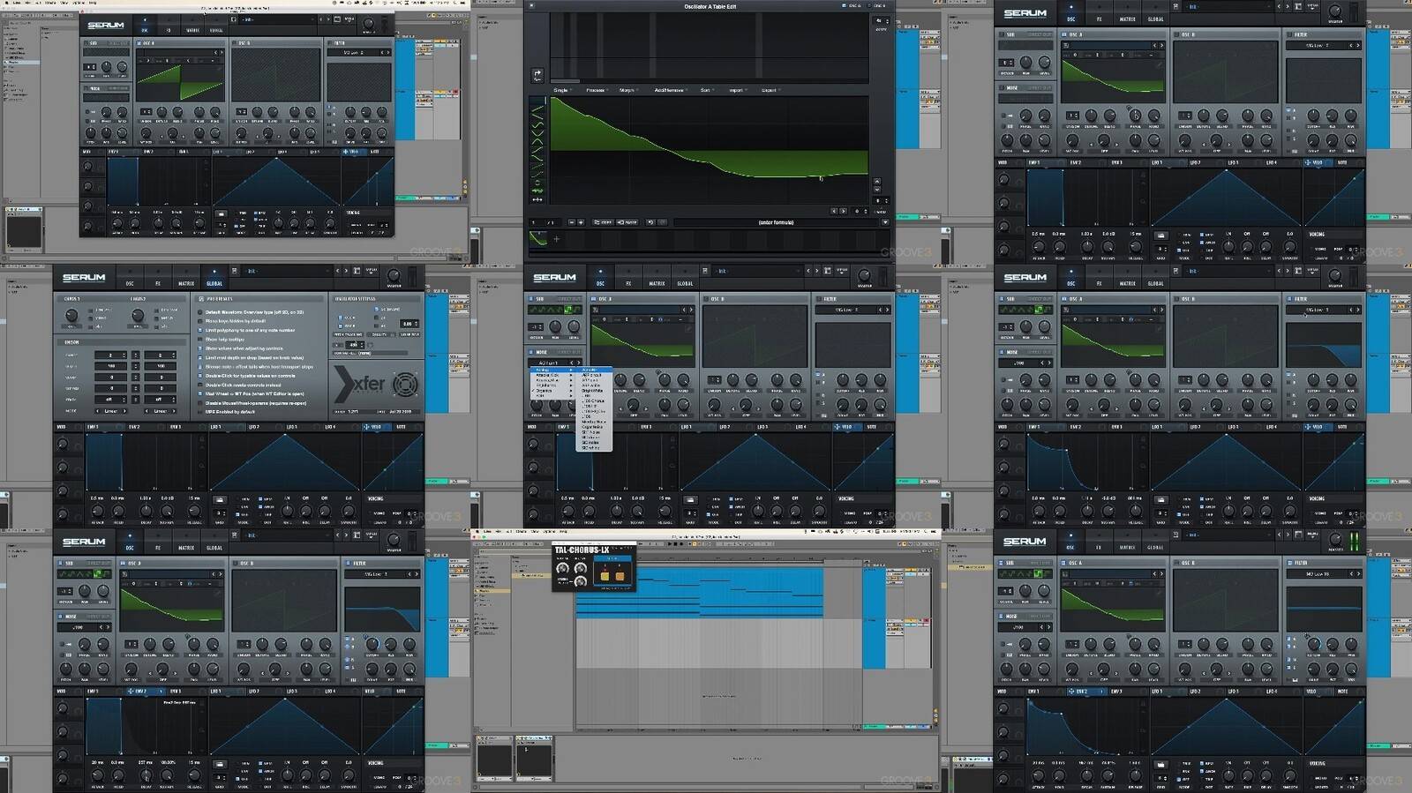Click the Copy button in Table Edit window
Image resolution: width=1412 pixels, height=793 pixels.
[x=603, y=222]
